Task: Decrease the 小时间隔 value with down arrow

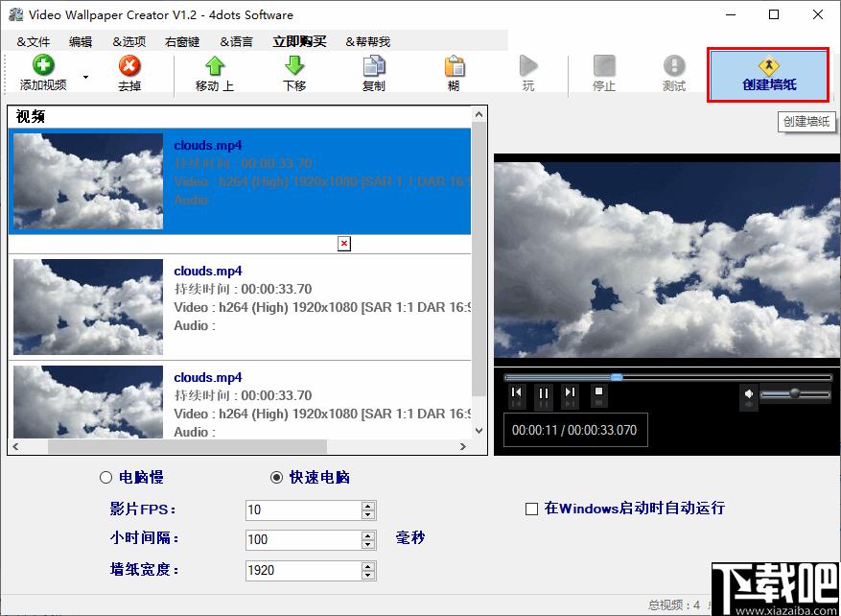Action: point(368,545)
